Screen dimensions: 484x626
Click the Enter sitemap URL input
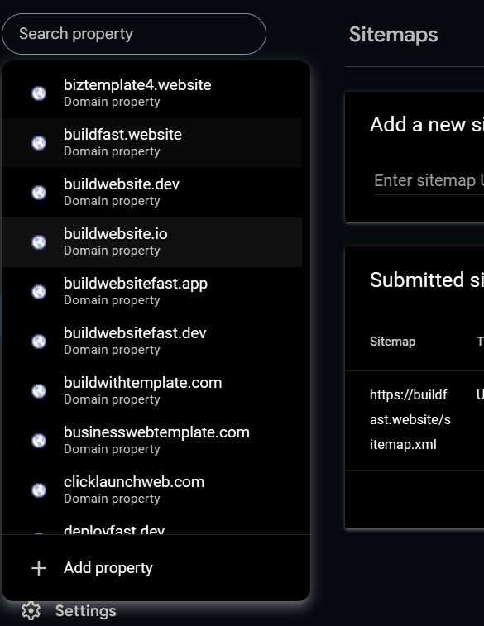pos(429,181)
